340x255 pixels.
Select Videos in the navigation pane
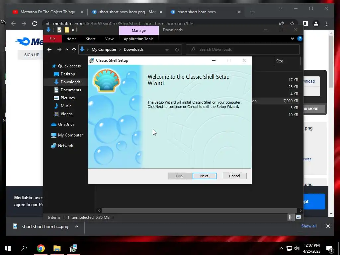[x=63, y=114]
